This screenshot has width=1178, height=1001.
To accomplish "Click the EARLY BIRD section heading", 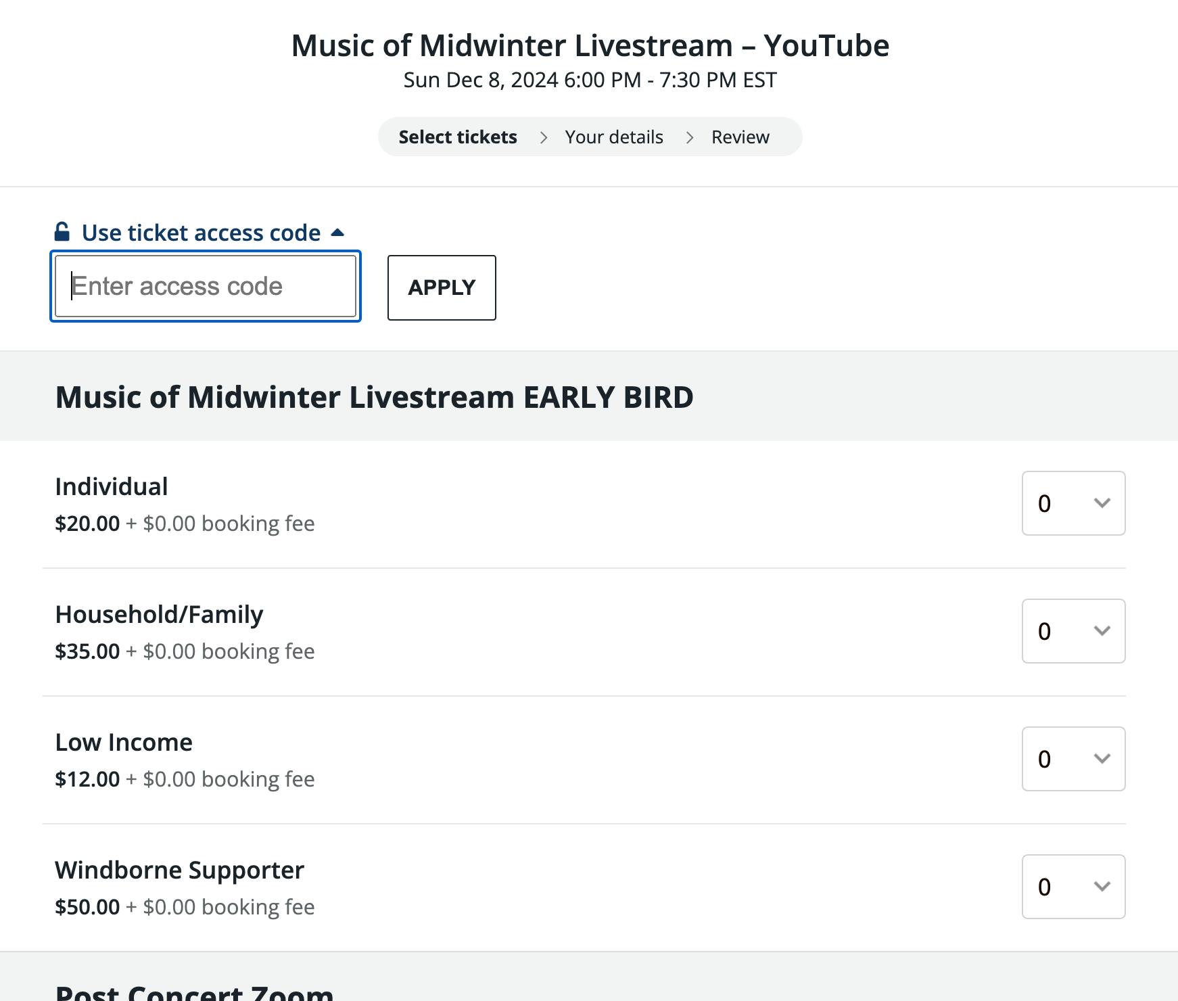I will point(374,397).
